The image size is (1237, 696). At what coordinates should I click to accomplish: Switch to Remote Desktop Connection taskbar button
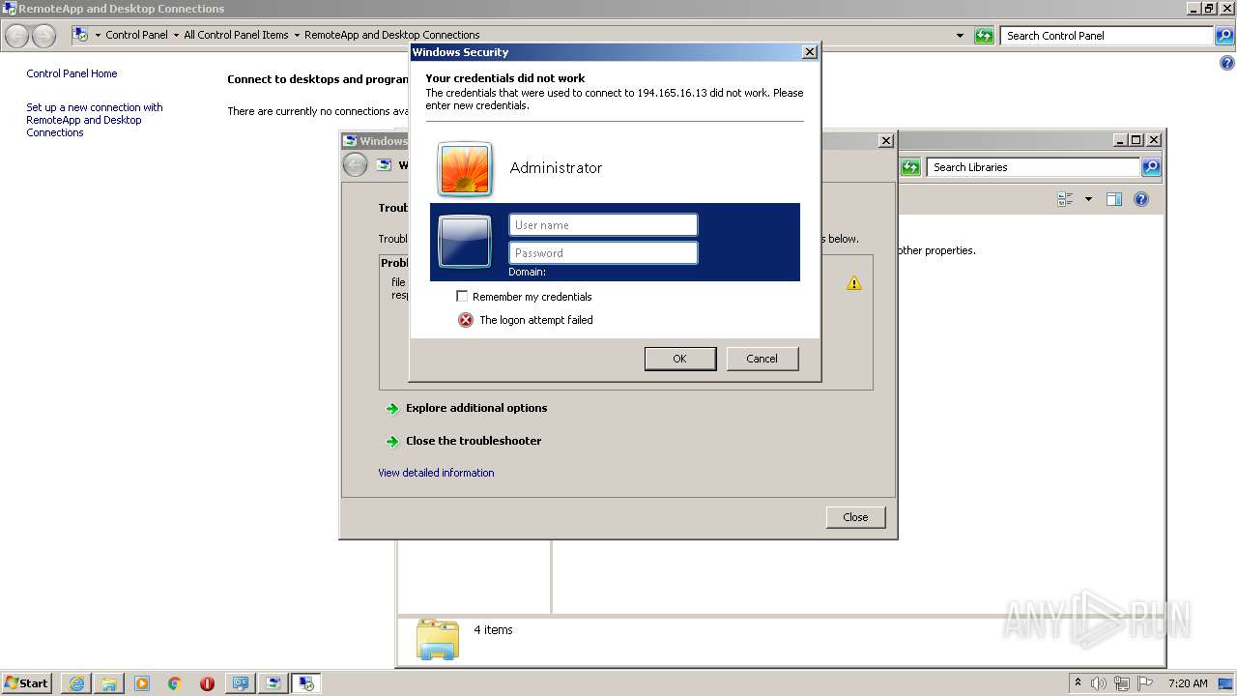coord(306,683)
